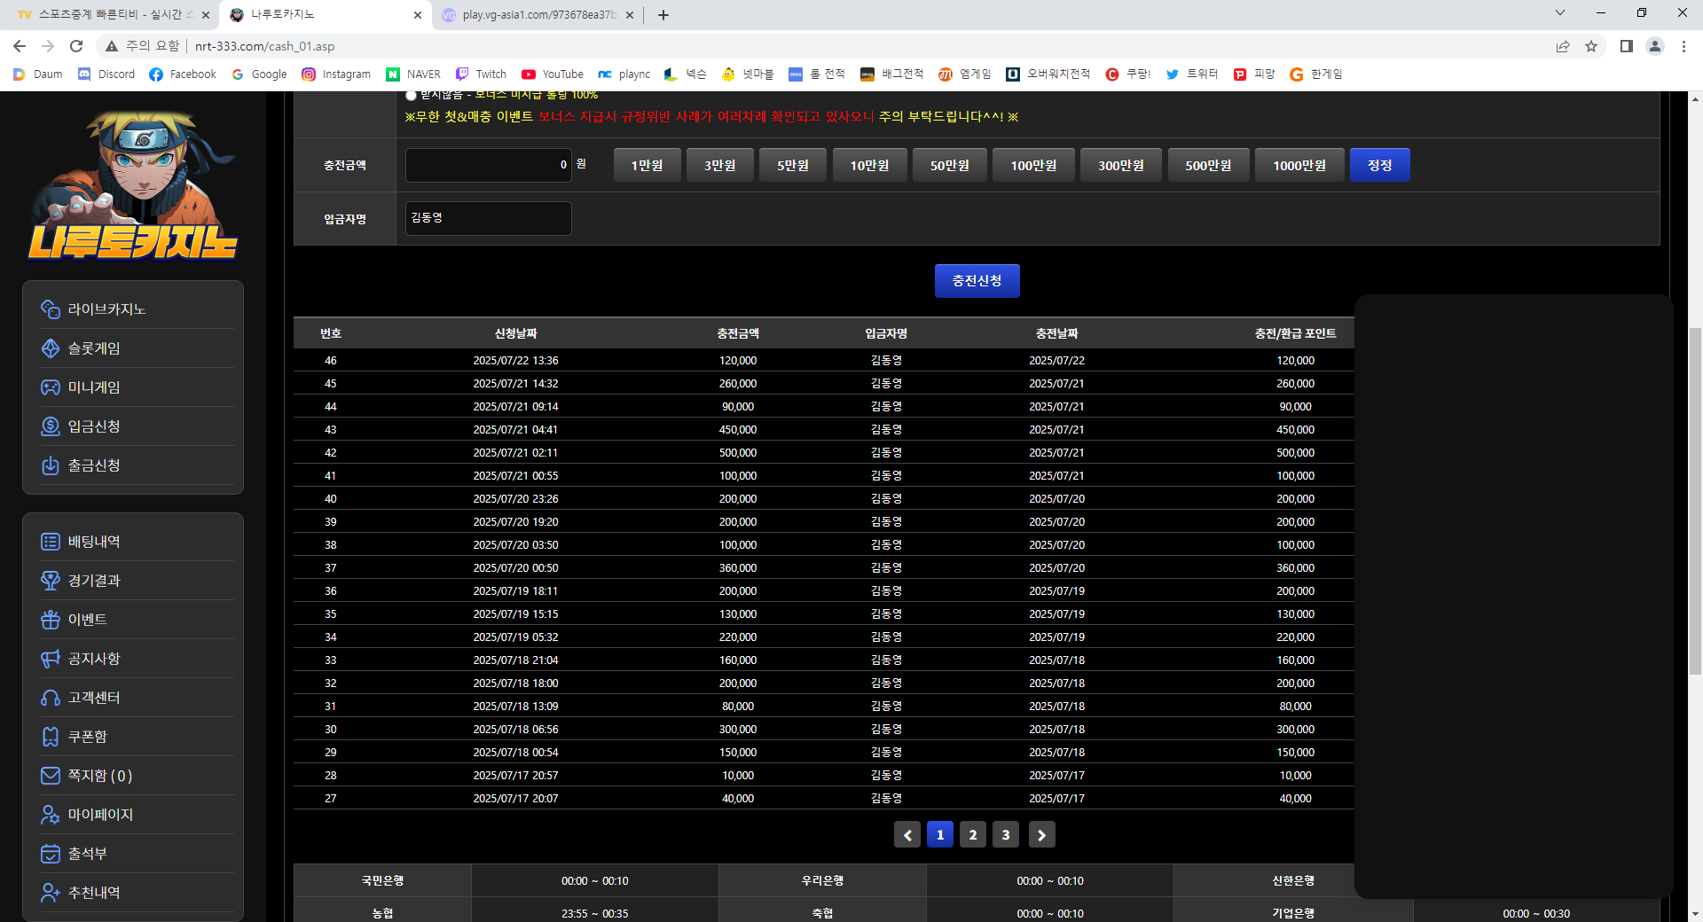The image size is (1703, 922).
Task: Open the Facebook bookmark
Action: 183,74
